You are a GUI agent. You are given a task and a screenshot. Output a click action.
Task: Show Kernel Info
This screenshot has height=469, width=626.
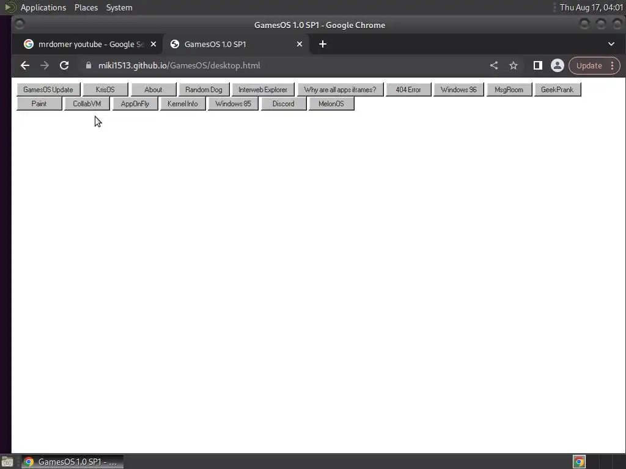182,104
